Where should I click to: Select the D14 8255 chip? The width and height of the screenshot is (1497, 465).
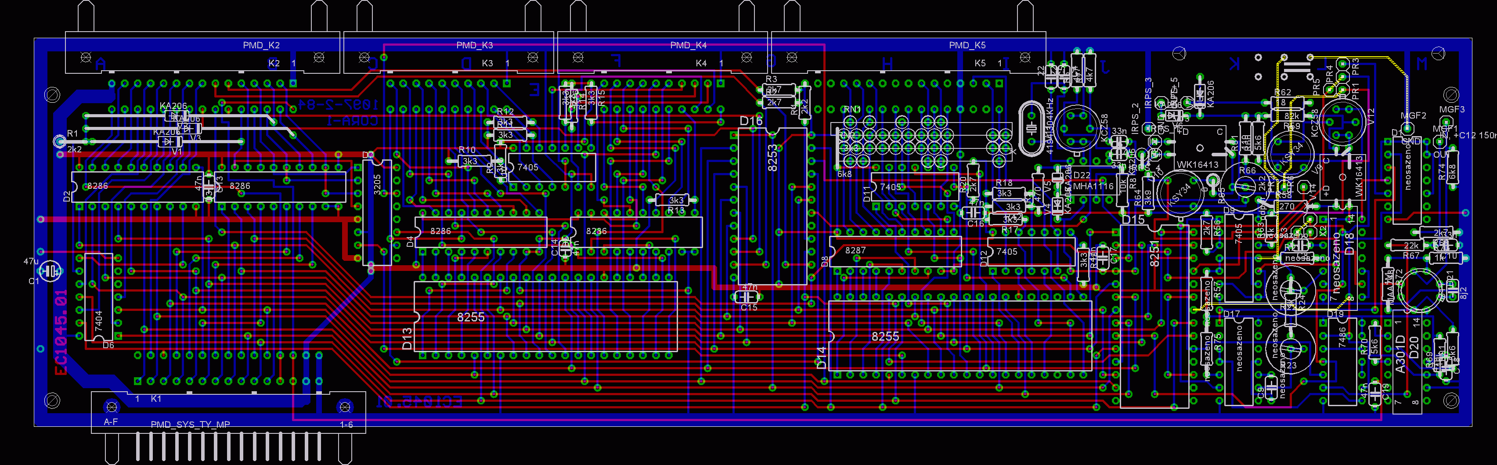(959, 336)
